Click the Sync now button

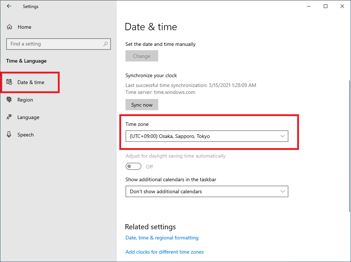click(x=142, y=104)
